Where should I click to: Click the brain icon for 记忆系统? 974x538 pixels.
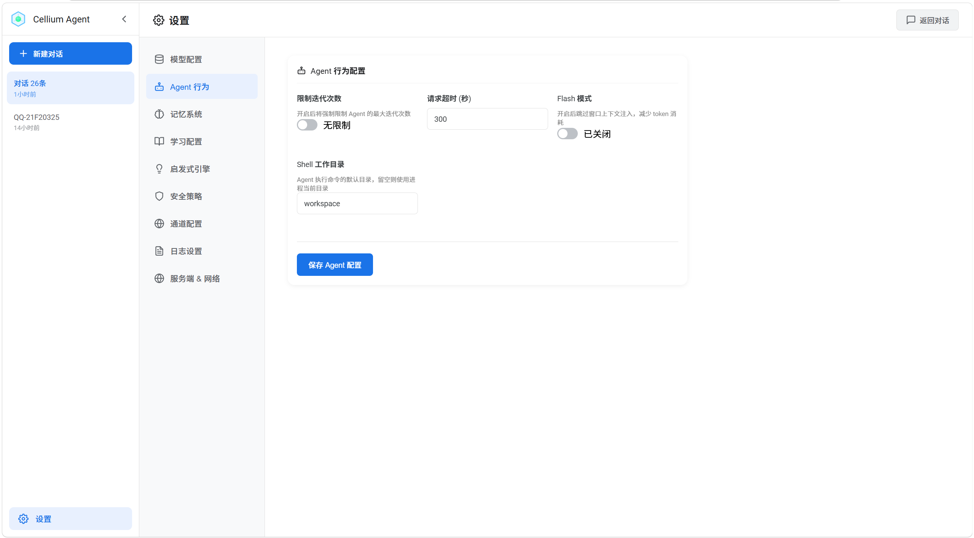[x=159, y=114]
